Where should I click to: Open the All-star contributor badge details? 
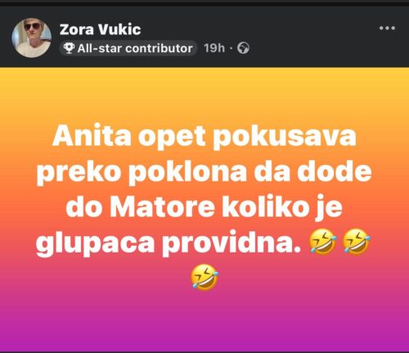click(128, 48)
